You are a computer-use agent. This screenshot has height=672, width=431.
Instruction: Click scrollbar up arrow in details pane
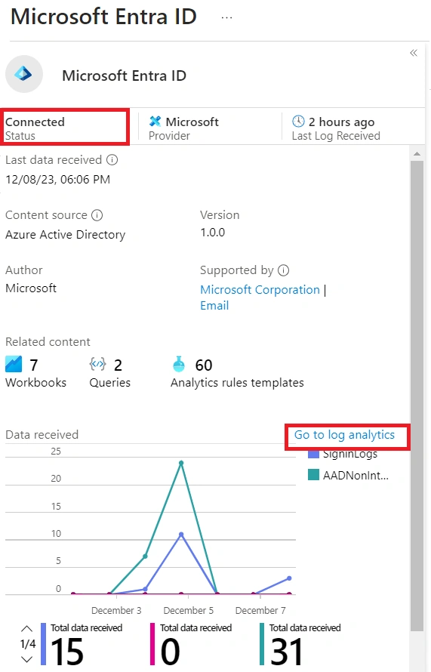tap(417, 153)
